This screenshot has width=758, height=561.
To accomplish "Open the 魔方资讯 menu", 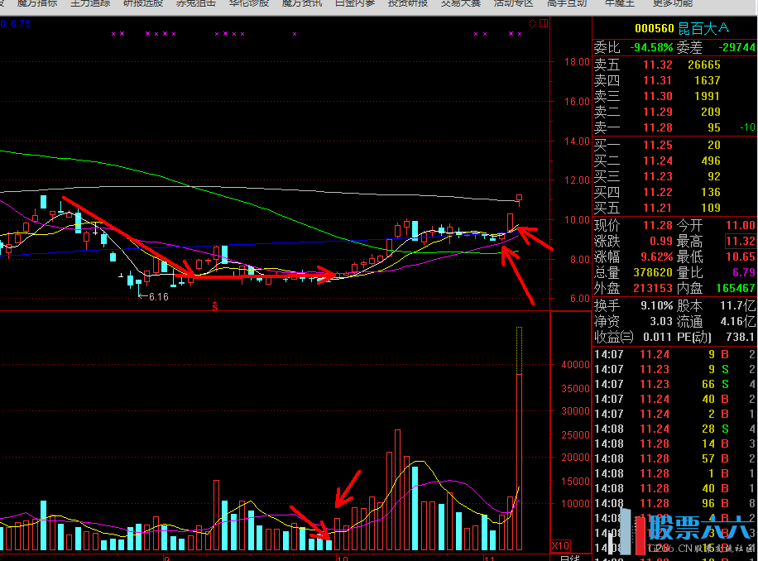I will coord(302,3).
